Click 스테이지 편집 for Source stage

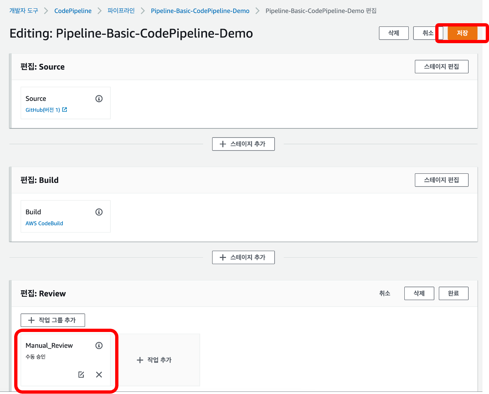tap(442, 67)
